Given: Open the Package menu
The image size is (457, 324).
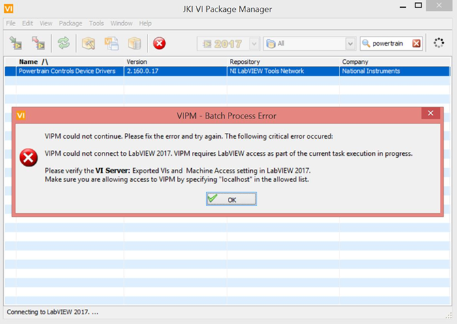Looking at the screenshot, I should click(71, 23).
